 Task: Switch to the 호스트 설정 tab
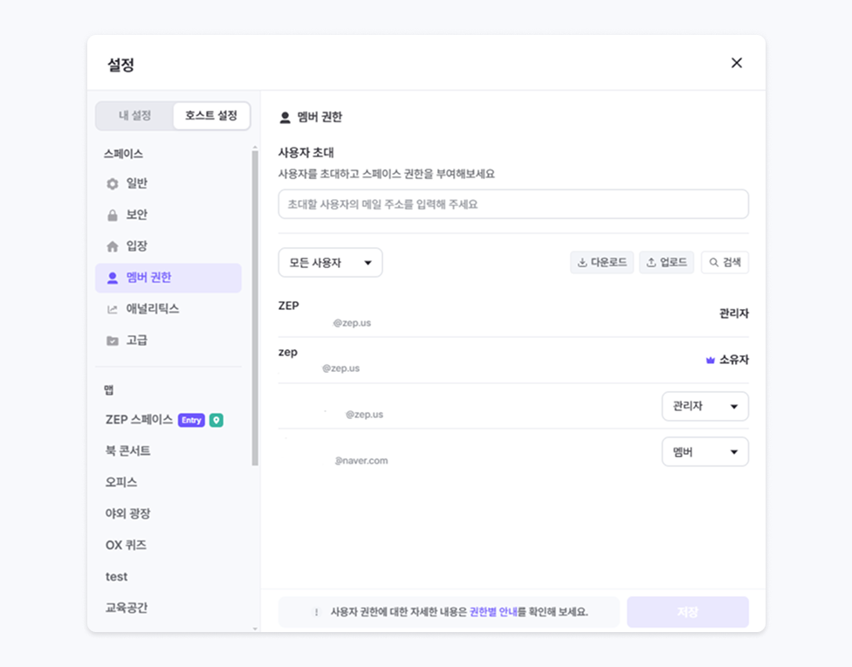tap(211, 115)
